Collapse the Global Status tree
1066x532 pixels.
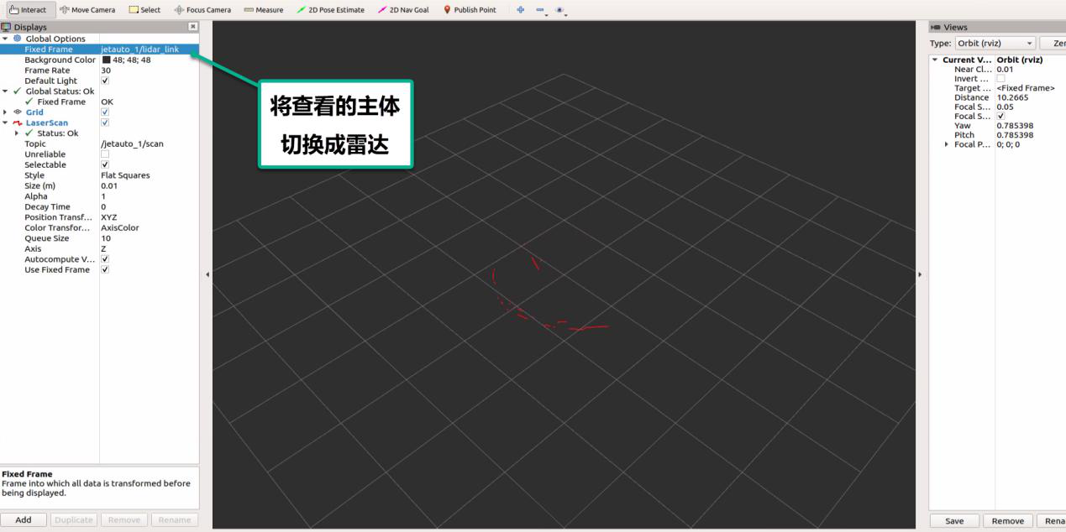tap(6, 91)
